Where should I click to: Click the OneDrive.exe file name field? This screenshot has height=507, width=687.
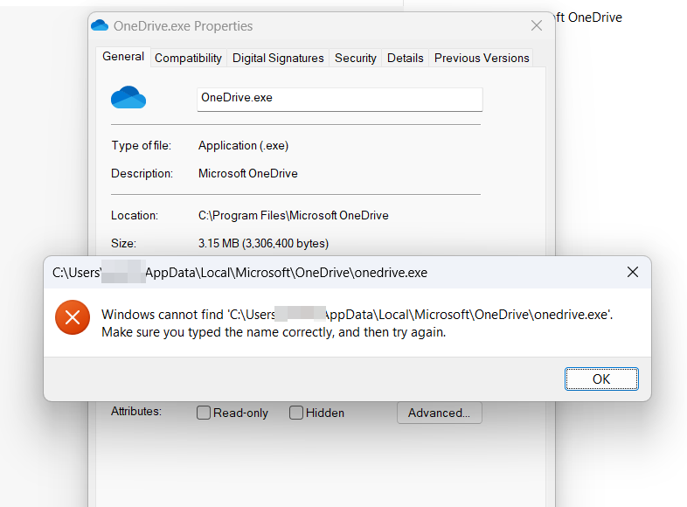(339, 100)
